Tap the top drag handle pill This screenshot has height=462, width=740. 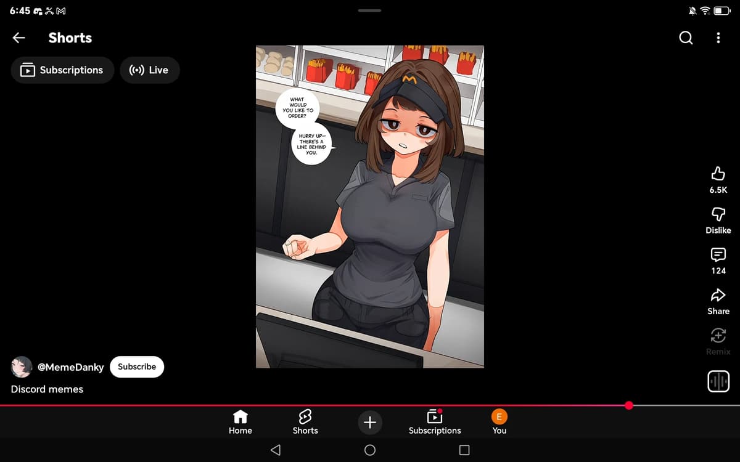click(x=370, y=10)
